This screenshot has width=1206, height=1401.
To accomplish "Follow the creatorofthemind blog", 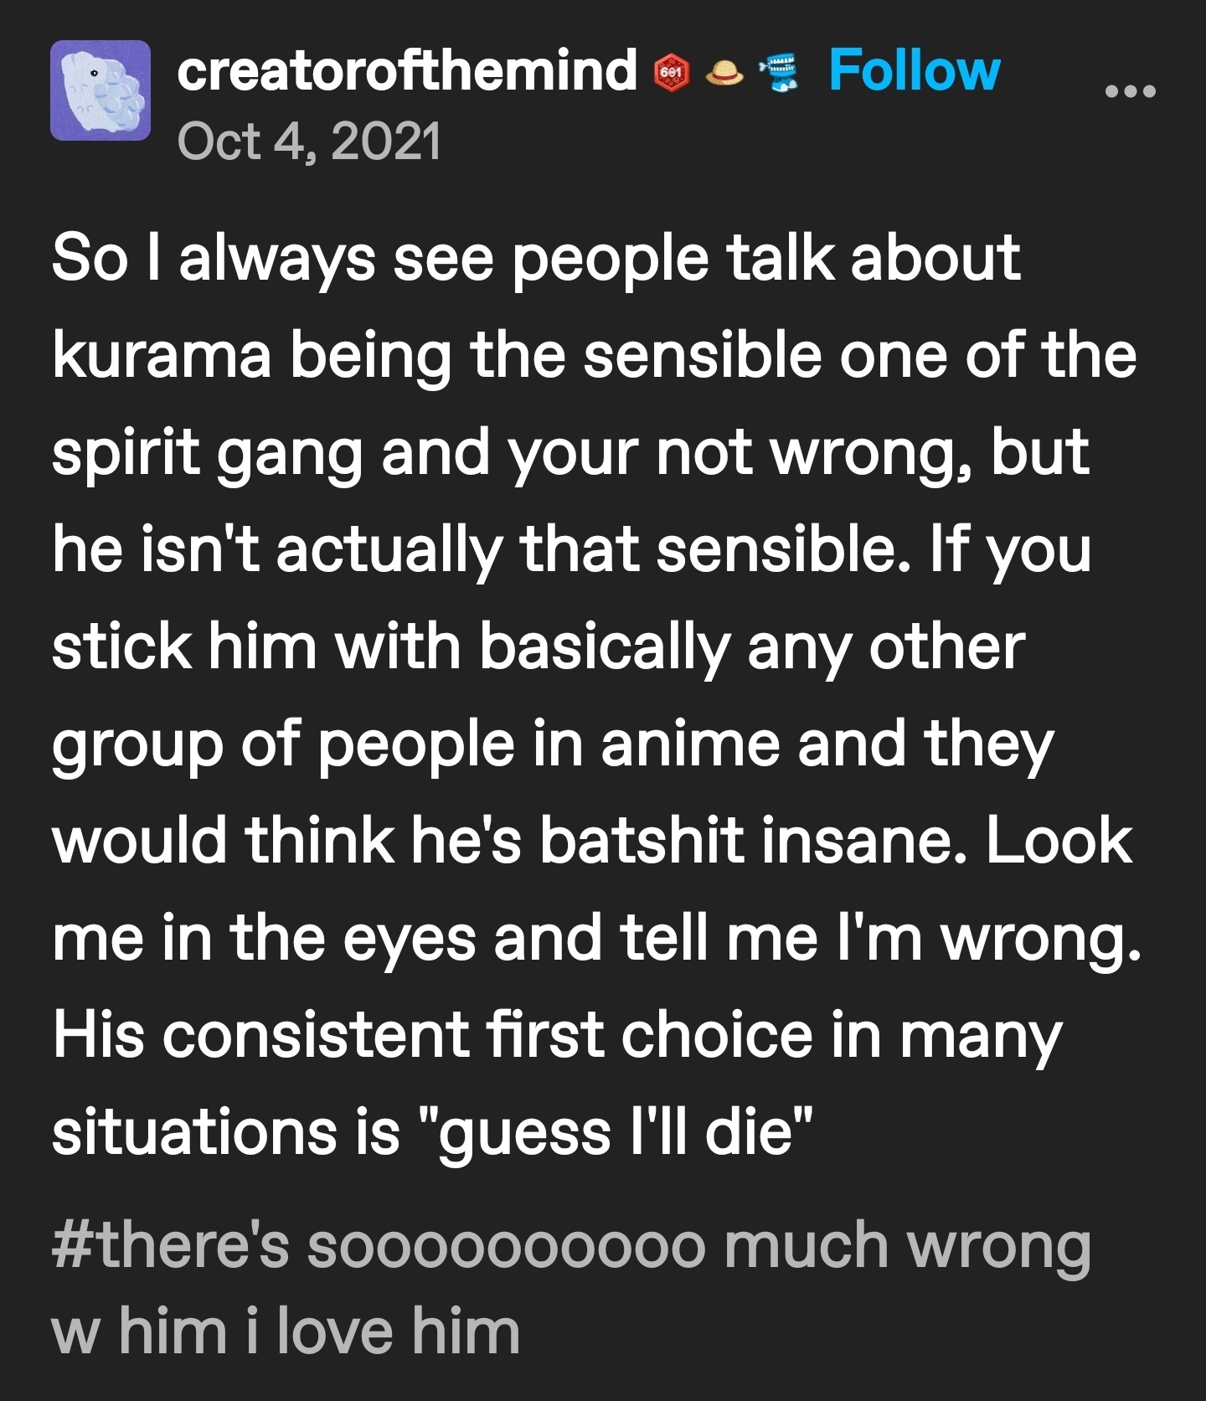I will coord(914,70).
